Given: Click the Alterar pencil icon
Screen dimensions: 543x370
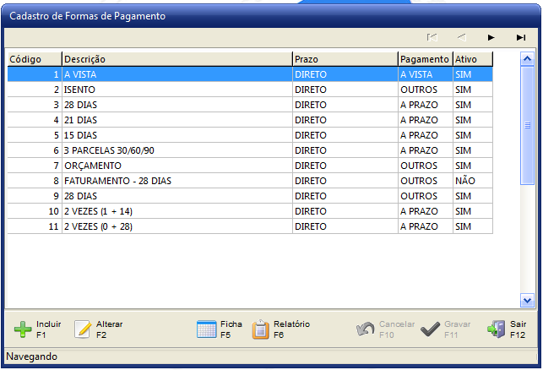Looking at the screenshot, I should pos(83,329).
